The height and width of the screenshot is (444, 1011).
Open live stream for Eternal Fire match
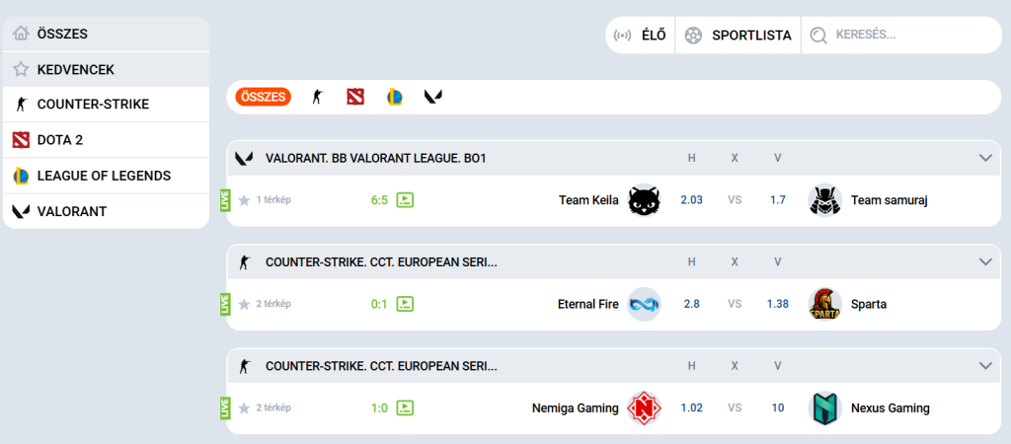405,304
